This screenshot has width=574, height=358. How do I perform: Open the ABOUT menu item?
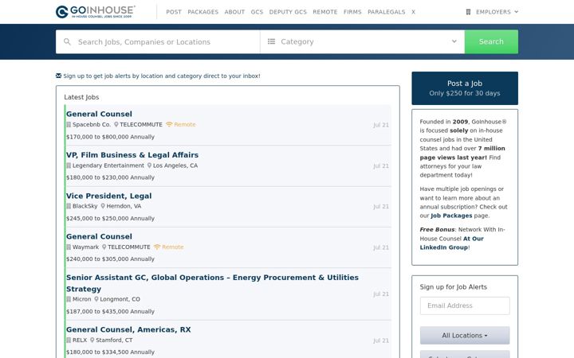234,12
